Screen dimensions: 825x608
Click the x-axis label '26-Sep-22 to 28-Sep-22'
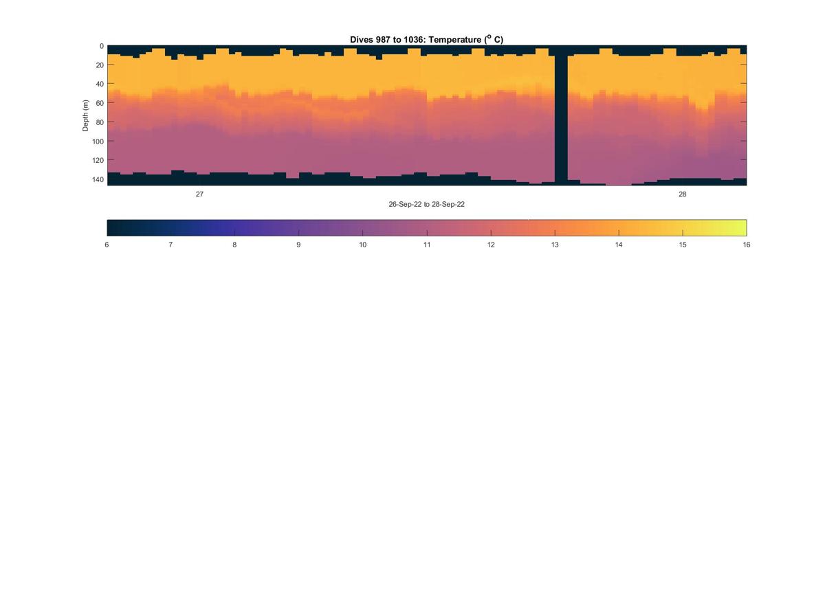point(426,205)
